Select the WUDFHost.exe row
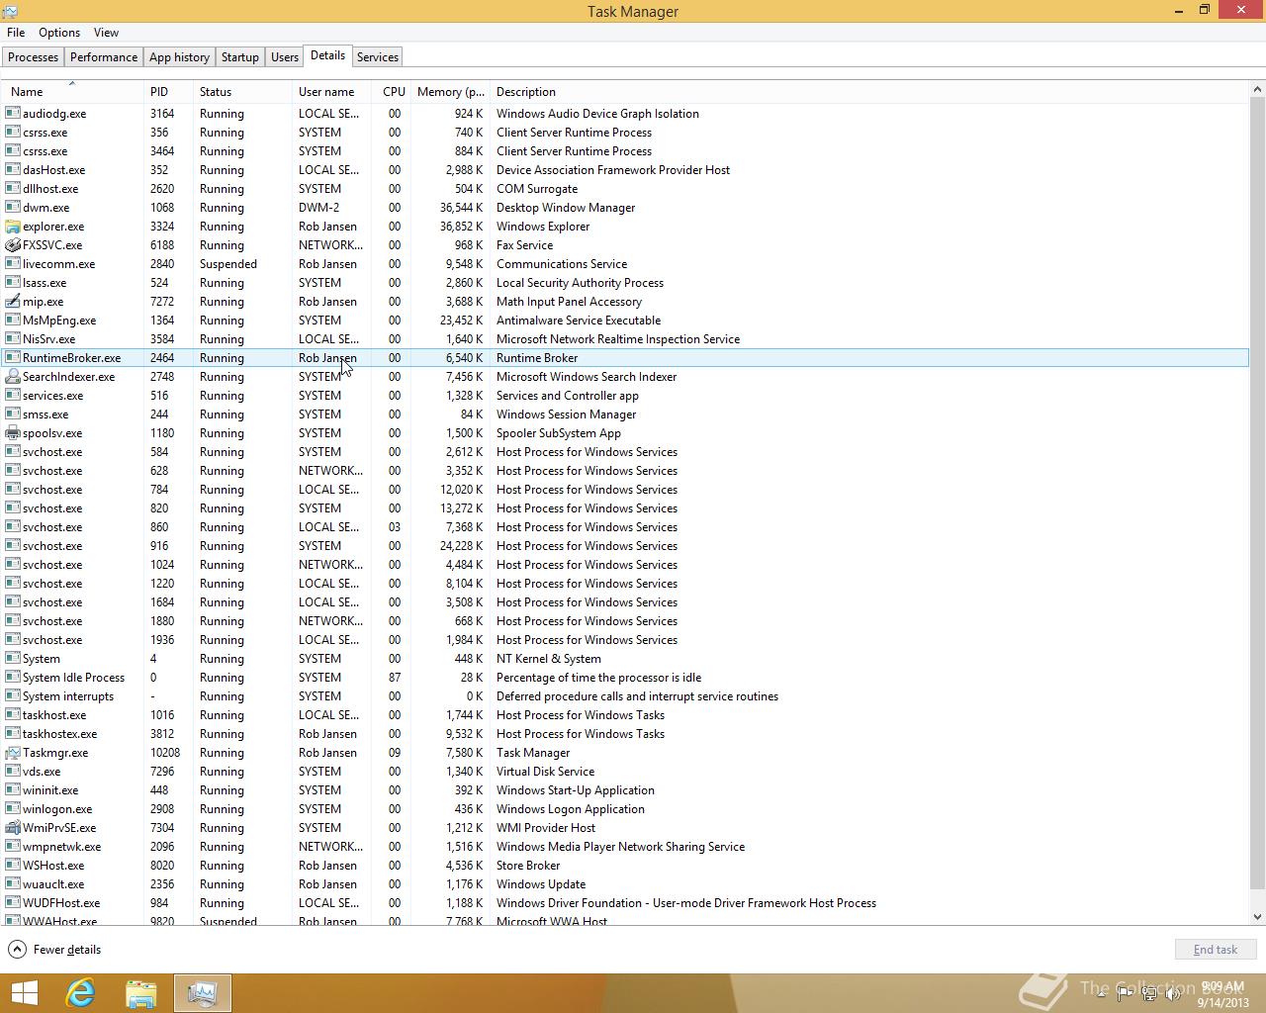Viewport: 1266px width, 1013px height. (625, 903)
